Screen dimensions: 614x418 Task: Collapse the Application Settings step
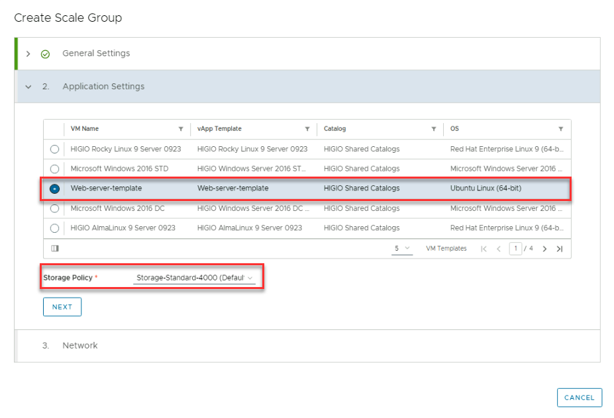pos(28,87)
